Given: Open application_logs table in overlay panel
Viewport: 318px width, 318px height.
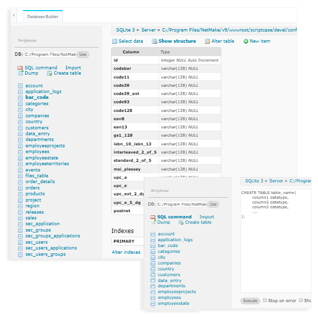Looking at the screenshot, I should pos(175,240).
